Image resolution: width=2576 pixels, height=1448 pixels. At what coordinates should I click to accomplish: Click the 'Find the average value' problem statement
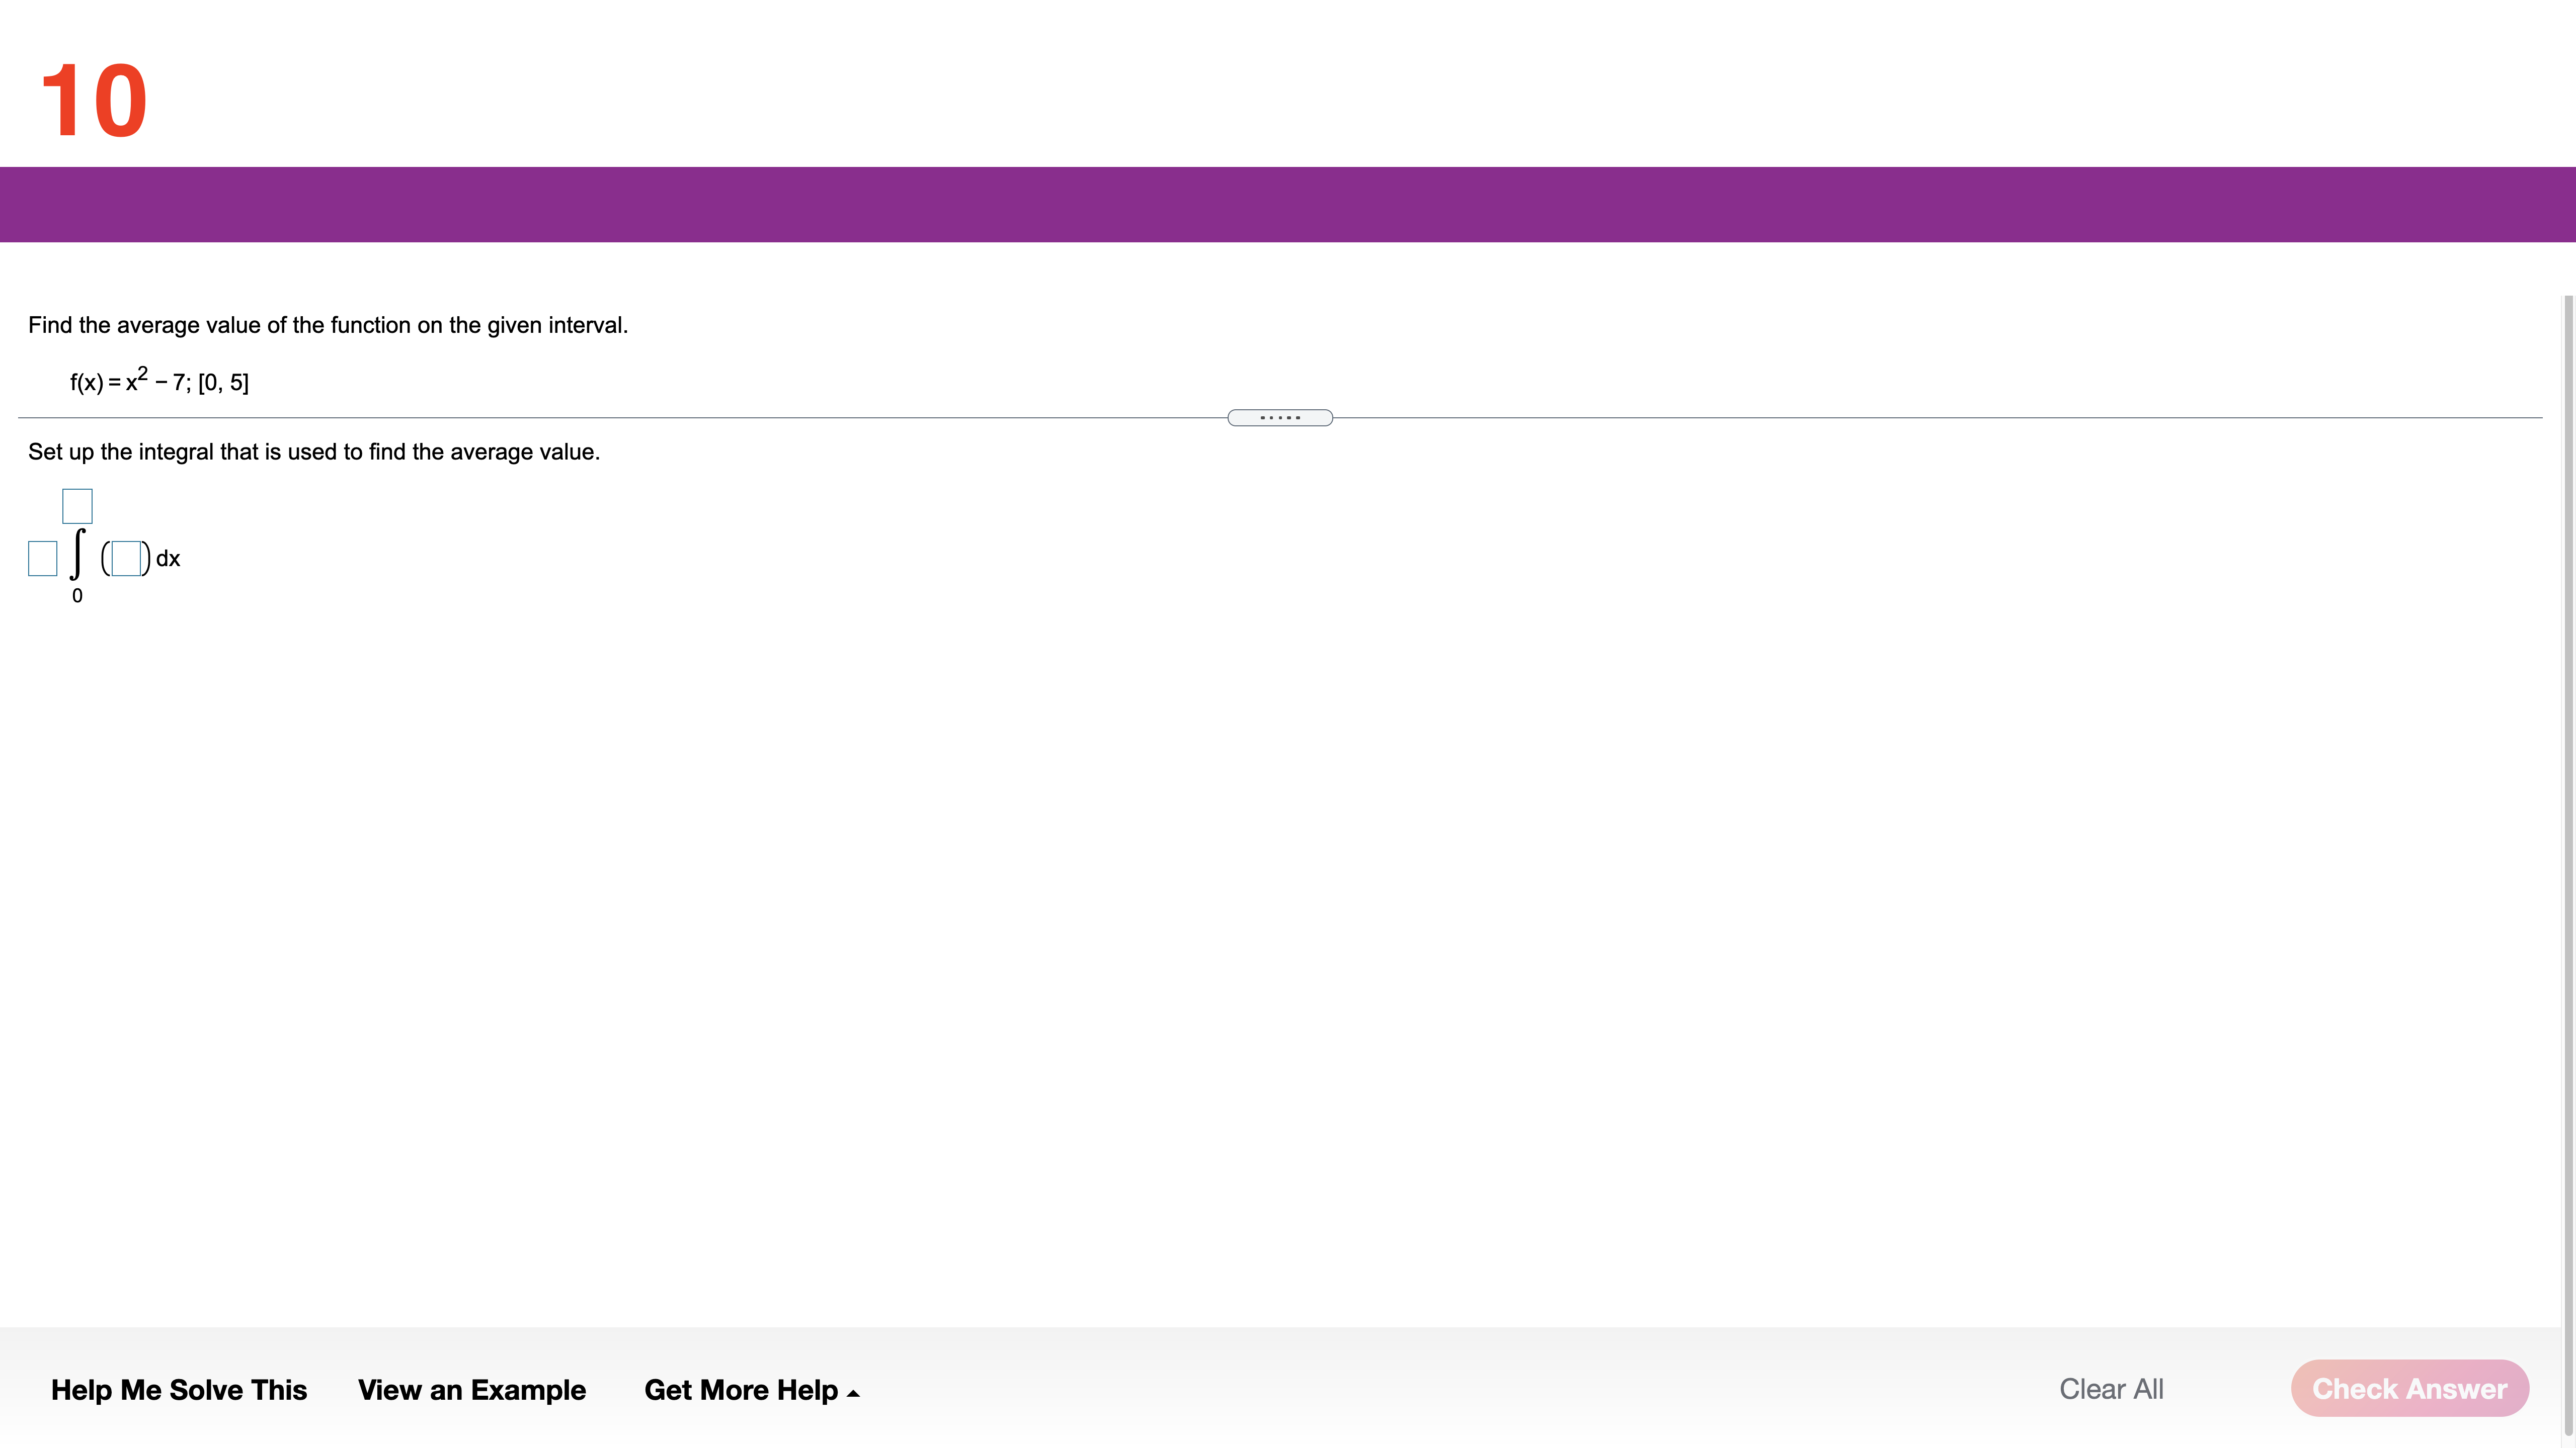(x=328, y=325)
